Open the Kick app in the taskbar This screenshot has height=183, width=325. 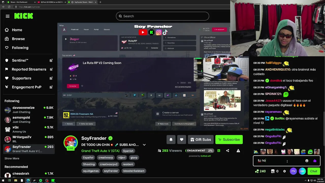click(x=53, y=180)
